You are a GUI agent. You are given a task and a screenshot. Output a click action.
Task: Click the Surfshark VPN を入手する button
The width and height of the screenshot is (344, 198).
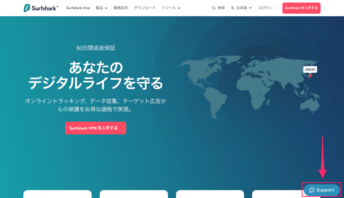coord(96,128)
